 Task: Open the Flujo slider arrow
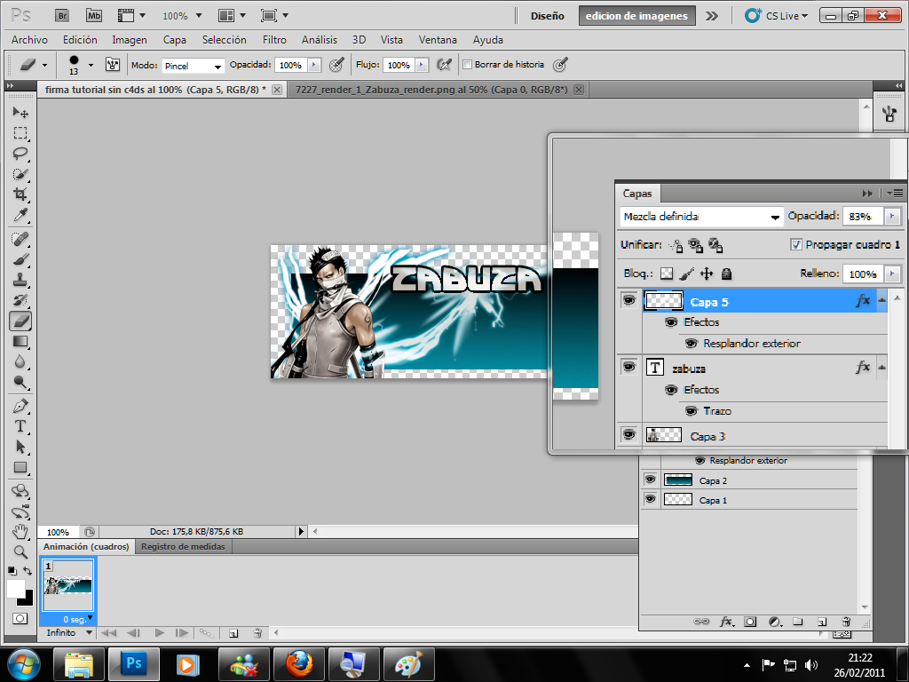click(x=422, y=65)
